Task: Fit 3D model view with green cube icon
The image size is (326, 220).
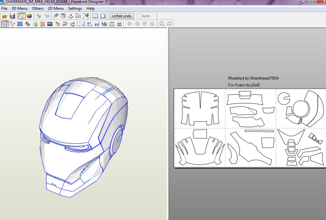Action: [x=86, y=16]
